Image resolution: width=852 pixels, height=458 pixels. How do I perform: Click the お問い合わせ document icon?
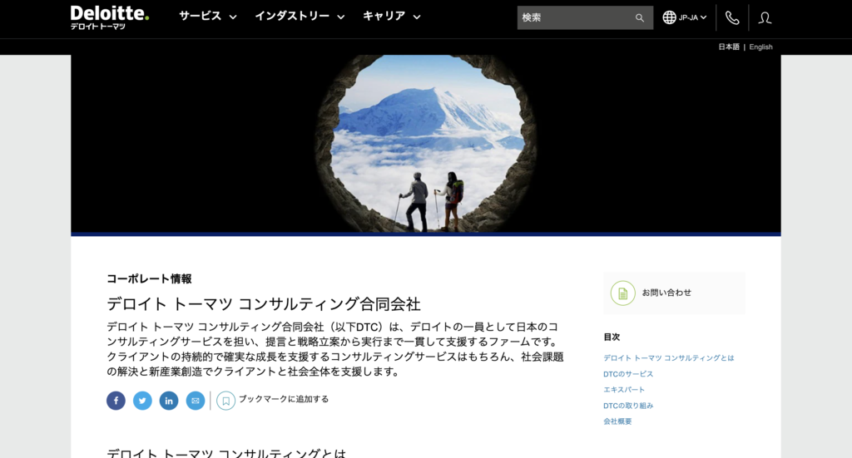point(622,293)
